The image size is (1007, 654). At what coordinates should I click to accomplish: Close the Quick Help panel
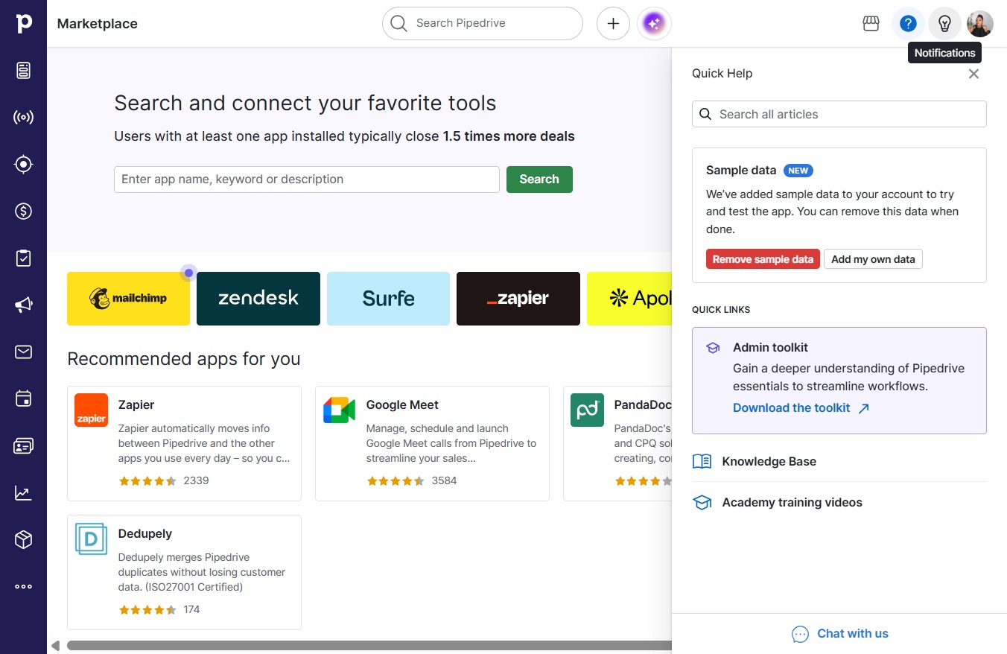click(973, 74)
